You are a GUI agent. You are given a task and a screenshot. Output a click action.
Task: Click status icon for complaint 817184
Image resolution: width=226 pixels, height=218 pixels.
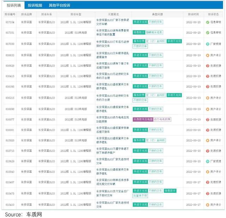pos(208,22)
